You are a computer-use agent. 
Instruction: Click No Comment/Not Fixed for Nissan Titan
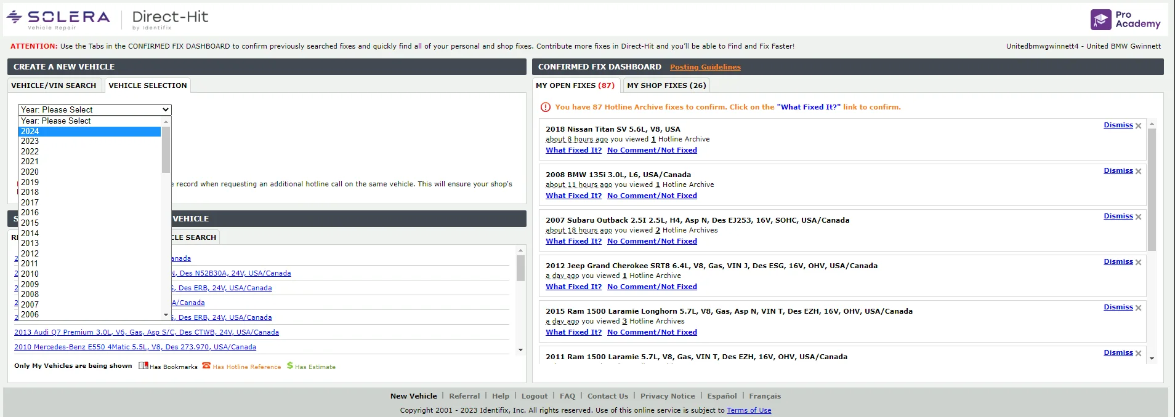pos(652,150)
